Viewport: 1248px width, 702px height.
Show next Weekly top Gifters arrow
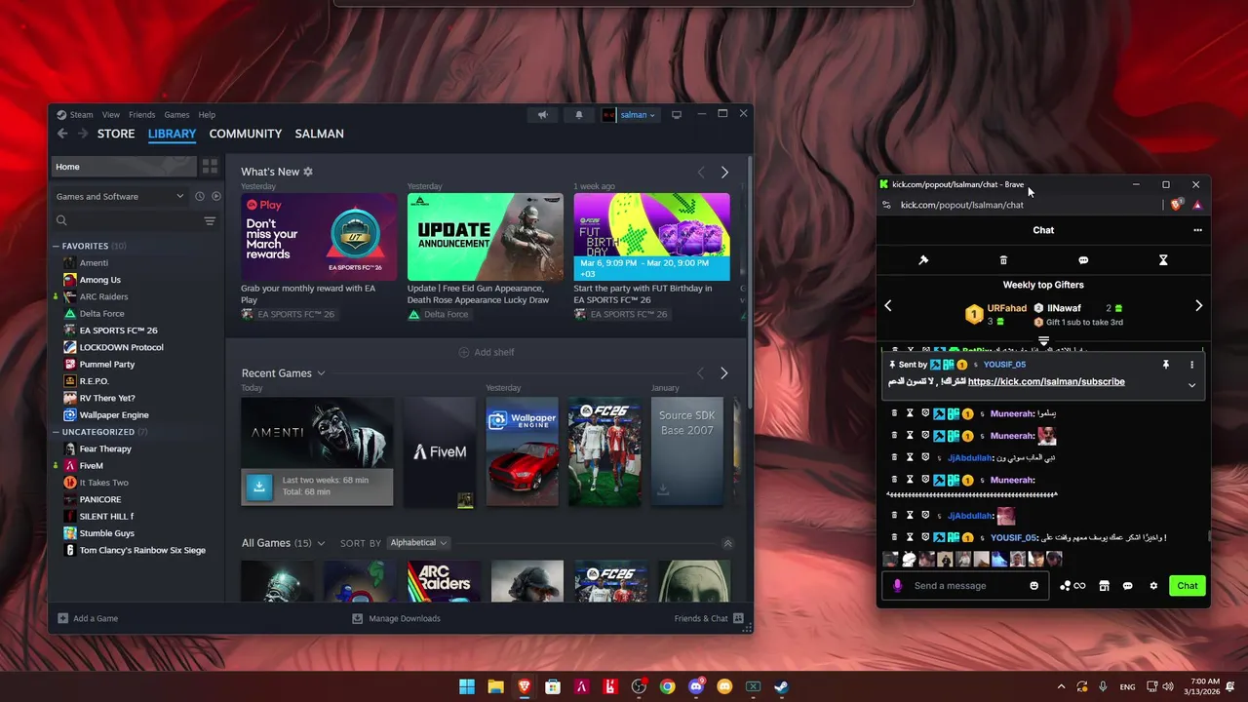click(1198, 306)
